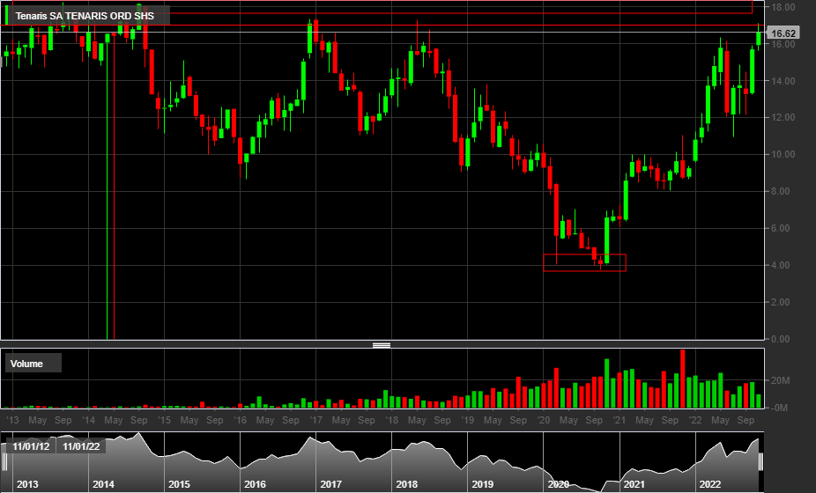816x493 pixels.
Task: Select 2017 in the bottom navigator
Action: (331, 484)
